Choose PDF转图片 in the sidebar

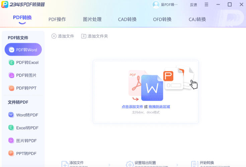pos(23,75)
